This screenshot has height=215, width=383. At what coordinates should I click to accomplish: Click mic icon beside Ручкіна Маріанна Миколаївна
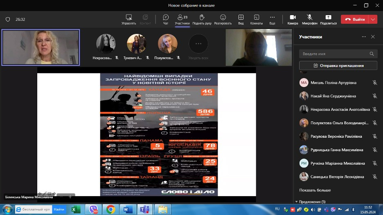pyautogui.click(x=375, y=163)
